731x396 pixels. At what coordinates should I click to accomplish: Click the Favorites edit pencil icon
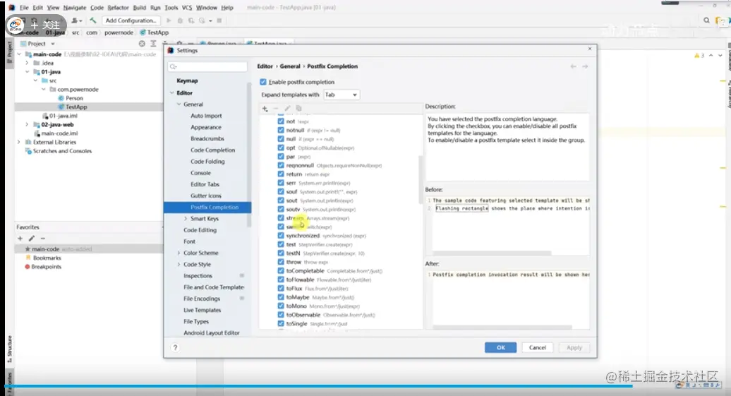(32, 239)
